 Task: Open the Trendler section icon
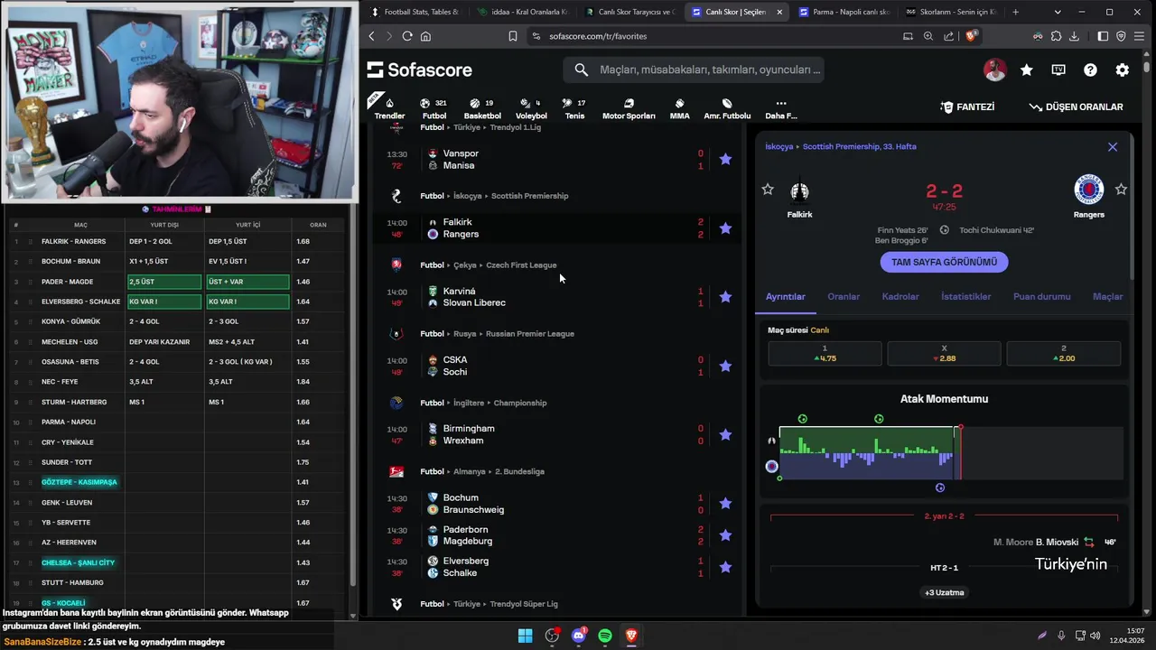pos(389,107)
